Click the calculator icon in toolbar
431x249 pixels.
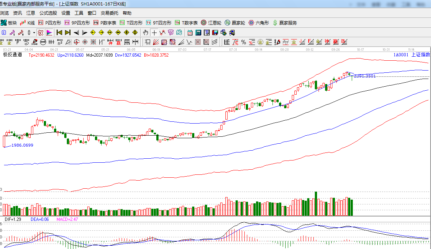(198, 33)
